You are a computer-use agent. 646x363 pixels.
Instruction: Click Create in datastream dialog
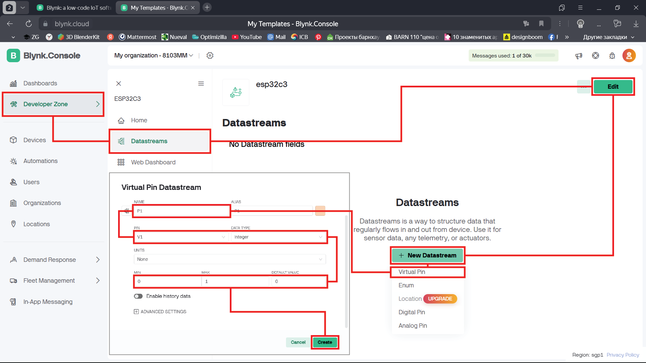[325, 342]
